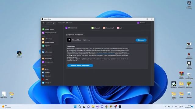195x109 pixels.
Task: Click the Reborn Cloud logo in update row
Action: coord(69,40)
